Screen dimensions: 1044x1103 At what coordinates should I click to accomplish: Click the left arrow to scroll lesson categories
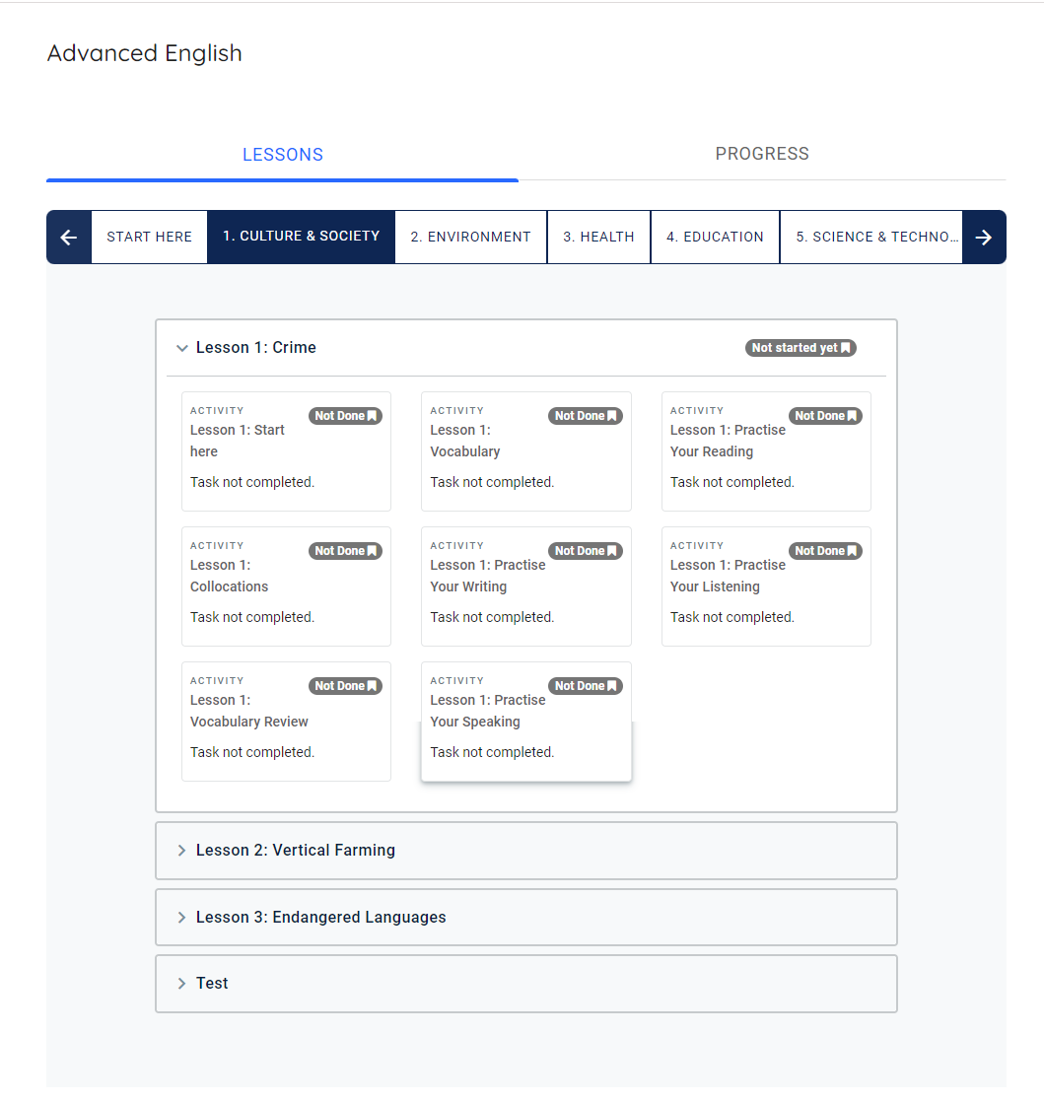68,237
